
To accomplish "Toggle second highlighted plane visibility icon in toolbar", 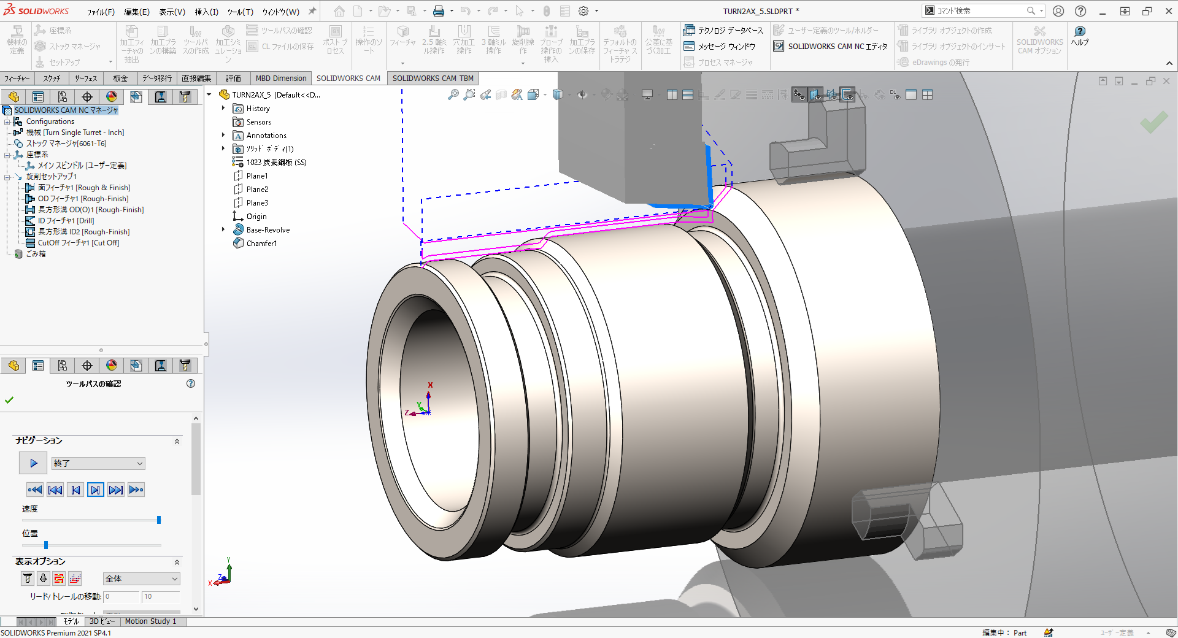I will pyautogui.click(x=815, y=94).
